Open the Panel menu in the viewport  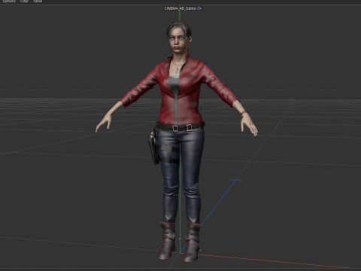tap(38, 2)
